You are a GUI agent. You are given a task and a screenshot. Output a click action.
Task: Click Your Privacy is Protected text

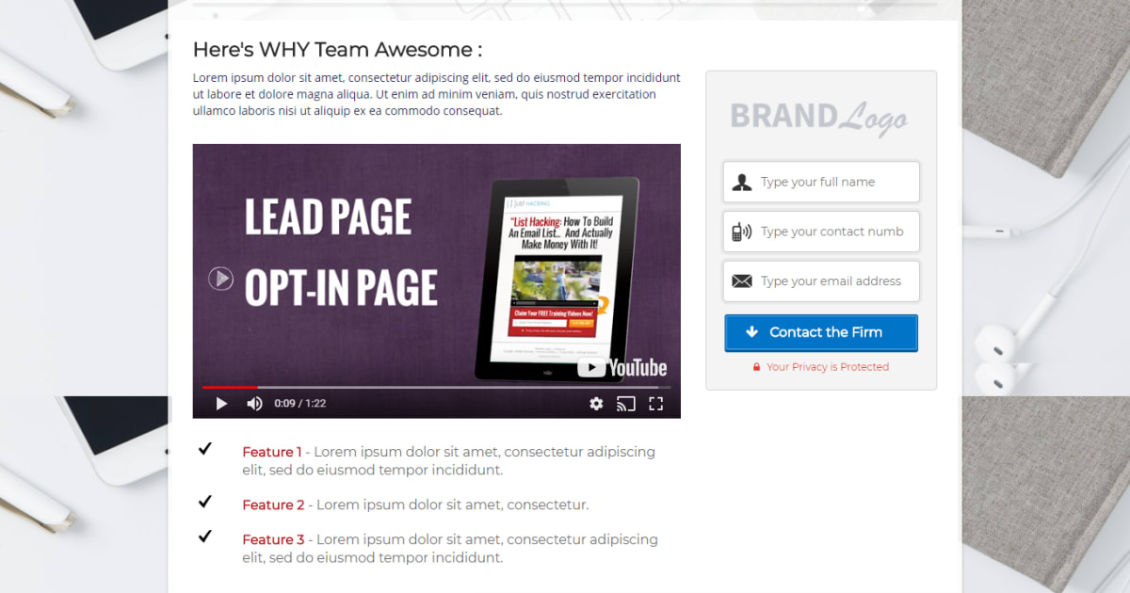[x=828, y=367]
